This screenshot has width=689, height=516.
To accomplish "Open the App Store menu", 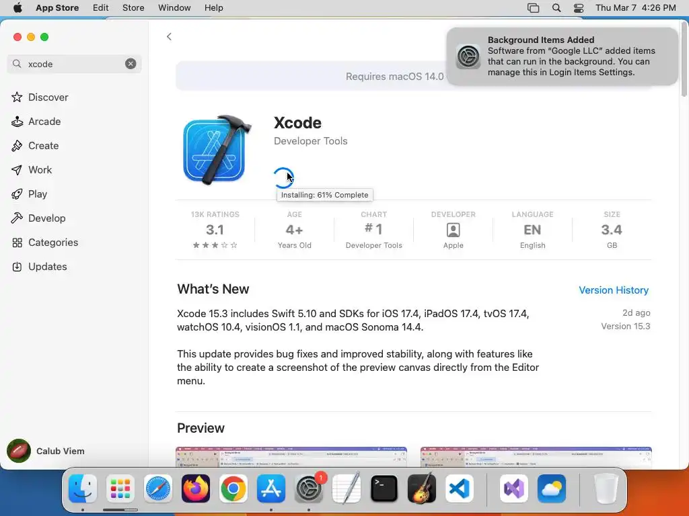I will pos(57,8).
